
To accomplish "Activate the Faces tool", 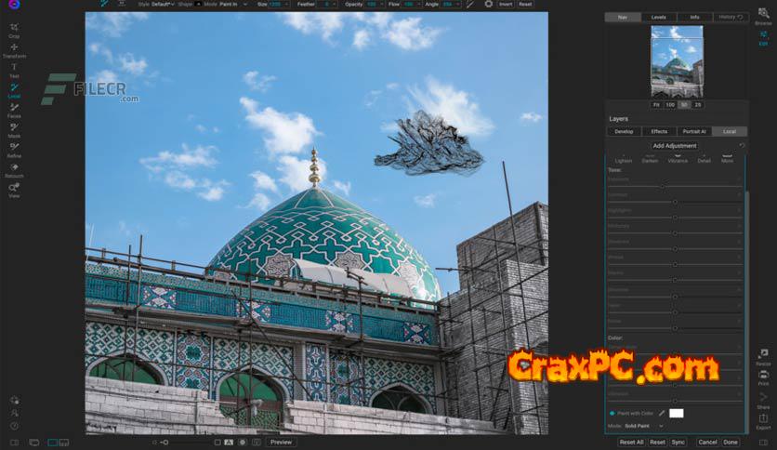I will (x=14, y=111).
